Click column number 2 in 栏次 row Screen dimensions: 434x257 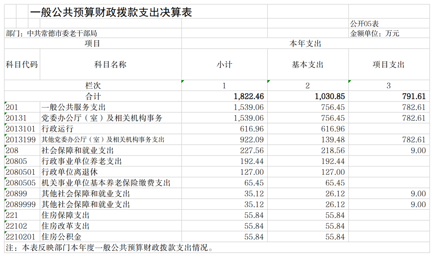coord(308,86)
